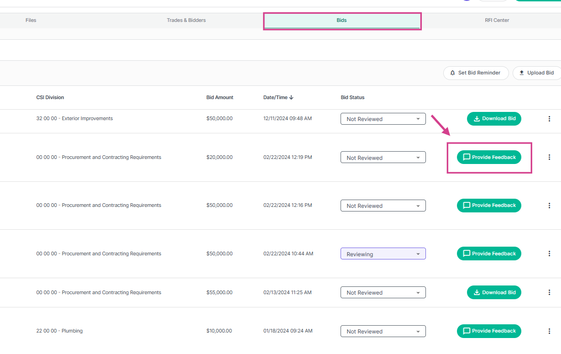Image resolution: width=561 pixels, height=354 pixels.
Task: Download Bid for the $55,000.00 row
Action: point(494,292)
